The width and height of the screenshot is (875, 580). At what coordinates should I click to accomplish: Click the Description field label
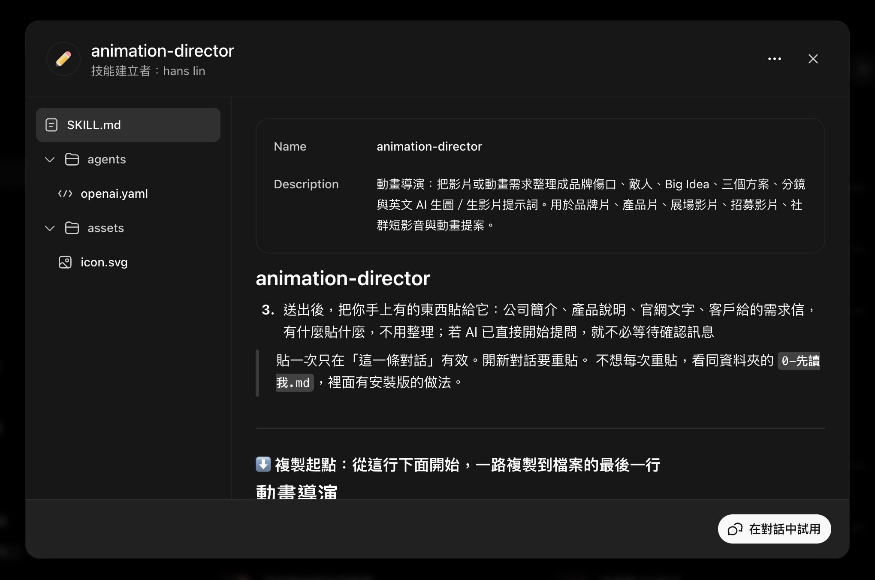point(306,184)
